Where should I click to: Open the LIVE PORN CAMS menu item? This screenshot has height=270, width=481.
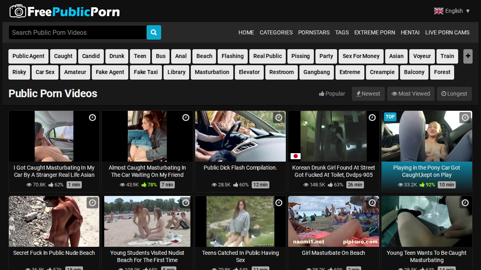point(447,32)
